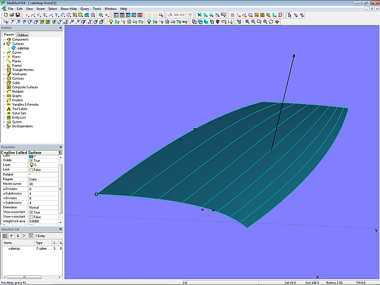Select the arrow pointer selection tool
Viewport: 380px width, 285px height.
coord(289,15)
